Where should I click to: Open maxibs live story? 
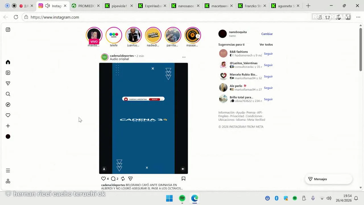[94, 35]
